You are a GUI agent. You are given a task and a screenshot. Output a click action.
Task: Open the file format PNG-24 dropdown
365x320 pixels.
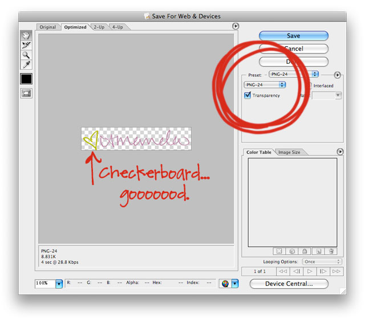coord(265,85)
